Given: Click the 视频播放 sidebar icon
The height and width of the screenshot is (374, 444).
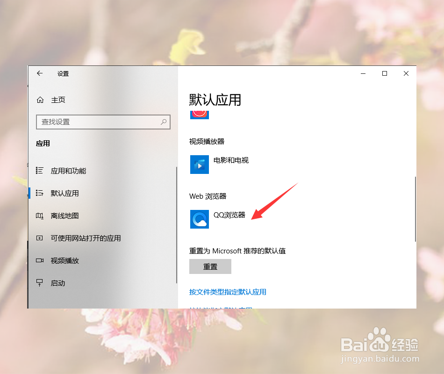Looking at the screenshot, I should point(40,260).
